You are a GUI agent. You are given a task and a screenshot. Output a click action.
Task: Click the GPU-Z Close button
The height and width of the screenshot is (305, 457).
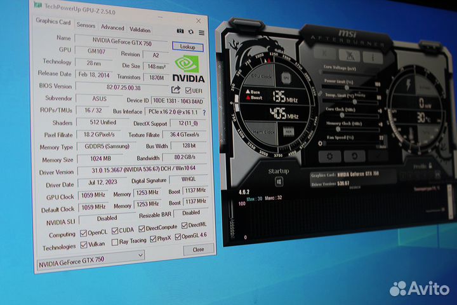click(x=198, y=250)
